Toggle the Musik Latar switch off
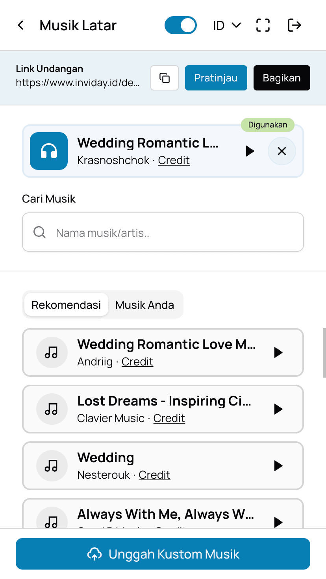The height and width of the screenshot is (579, 326). (x=181, y=26)
